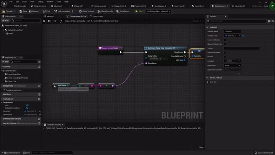Click Actor parent class link
Screen dimensions: 275x155
(x=266, y=6)
